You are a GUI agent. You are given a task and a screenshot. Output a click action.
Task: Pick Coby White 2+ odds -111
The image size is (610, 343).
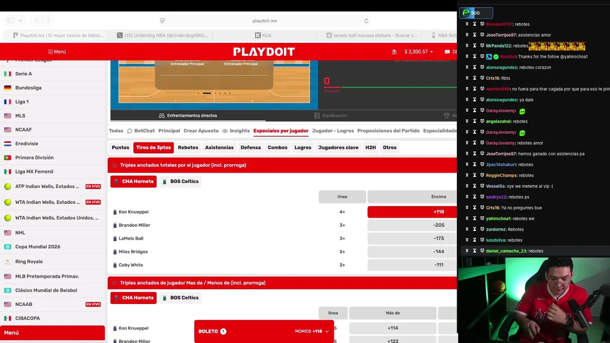click(412, 265)
